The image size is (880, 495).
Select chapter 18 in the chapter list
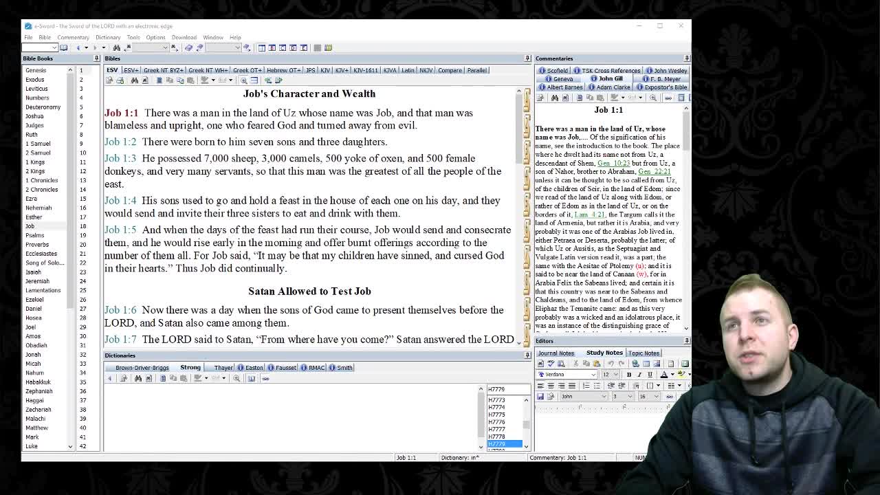pos(82,226)
